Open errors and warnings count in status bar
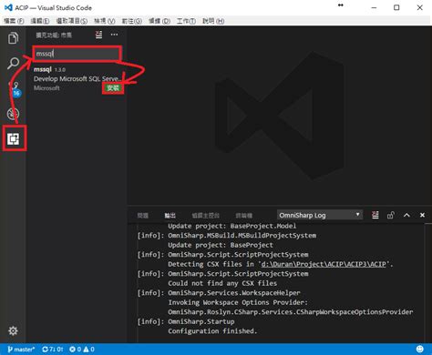This screenshot has height=355, width=432. point(82,350)
